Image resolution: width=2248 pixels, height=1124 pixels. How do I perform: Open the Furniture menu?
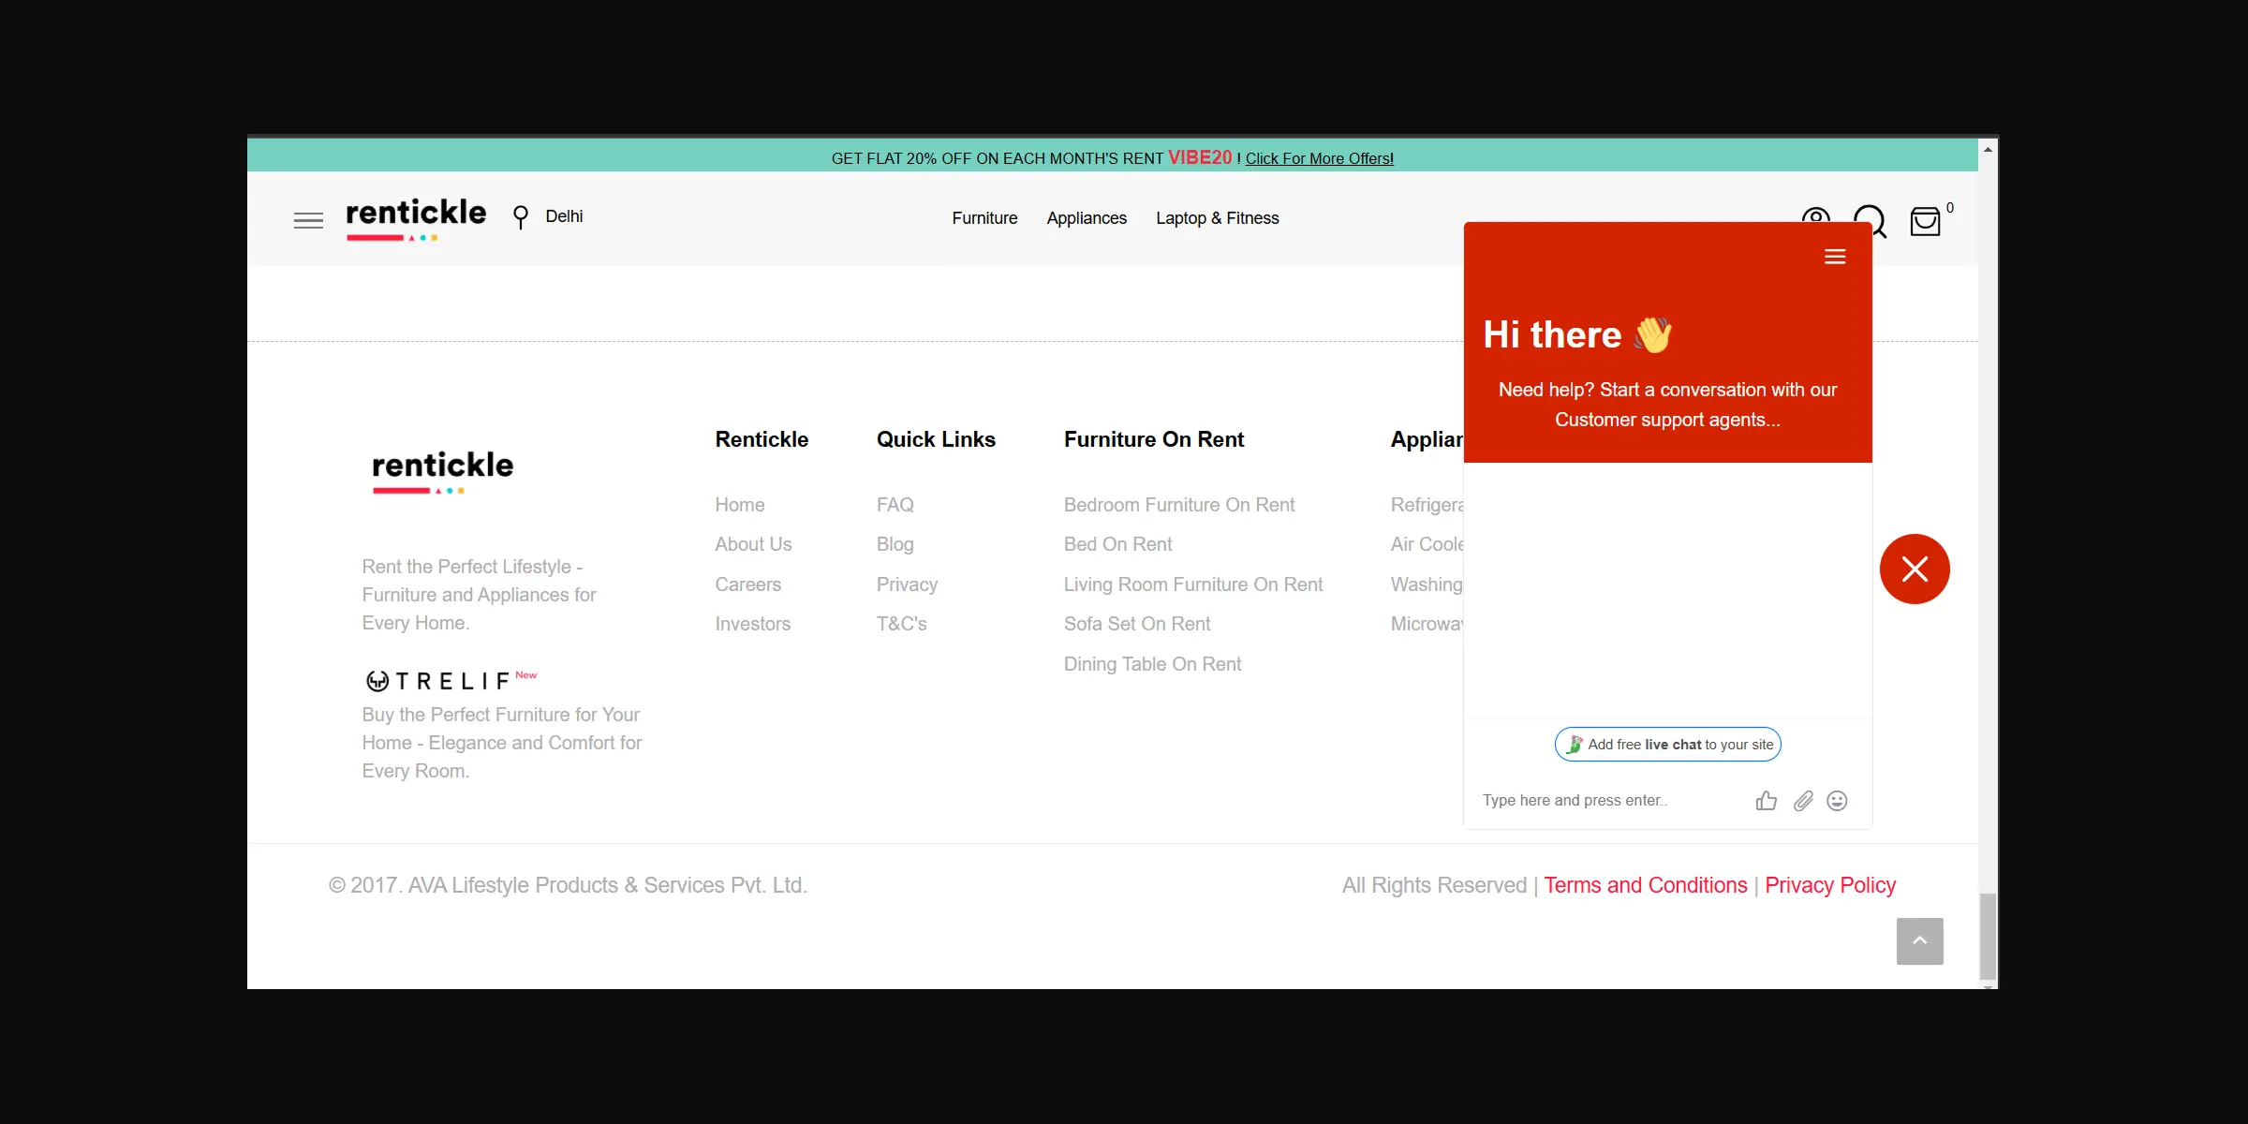click(x=984, y=218)
